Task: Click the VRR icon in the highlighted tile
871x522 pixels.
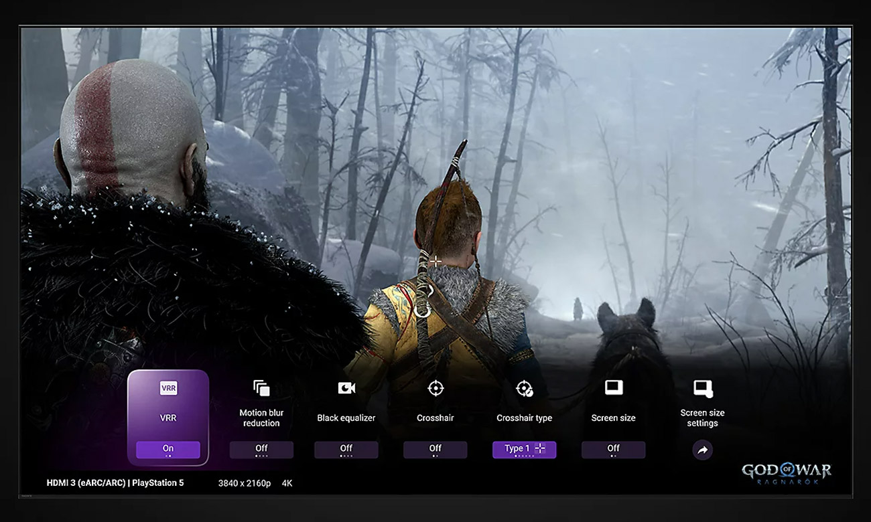Action: tap(168, 388)
